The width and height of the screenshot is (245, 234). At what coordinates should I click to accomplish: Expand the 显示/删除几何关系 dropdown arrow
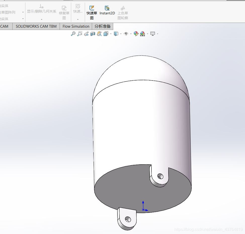pyautogui.click(x=42, y=19)
